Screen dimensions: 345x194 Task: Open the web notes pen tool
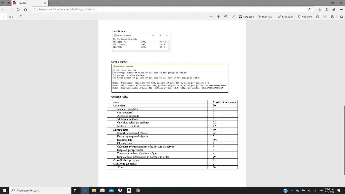click(327, 9)
